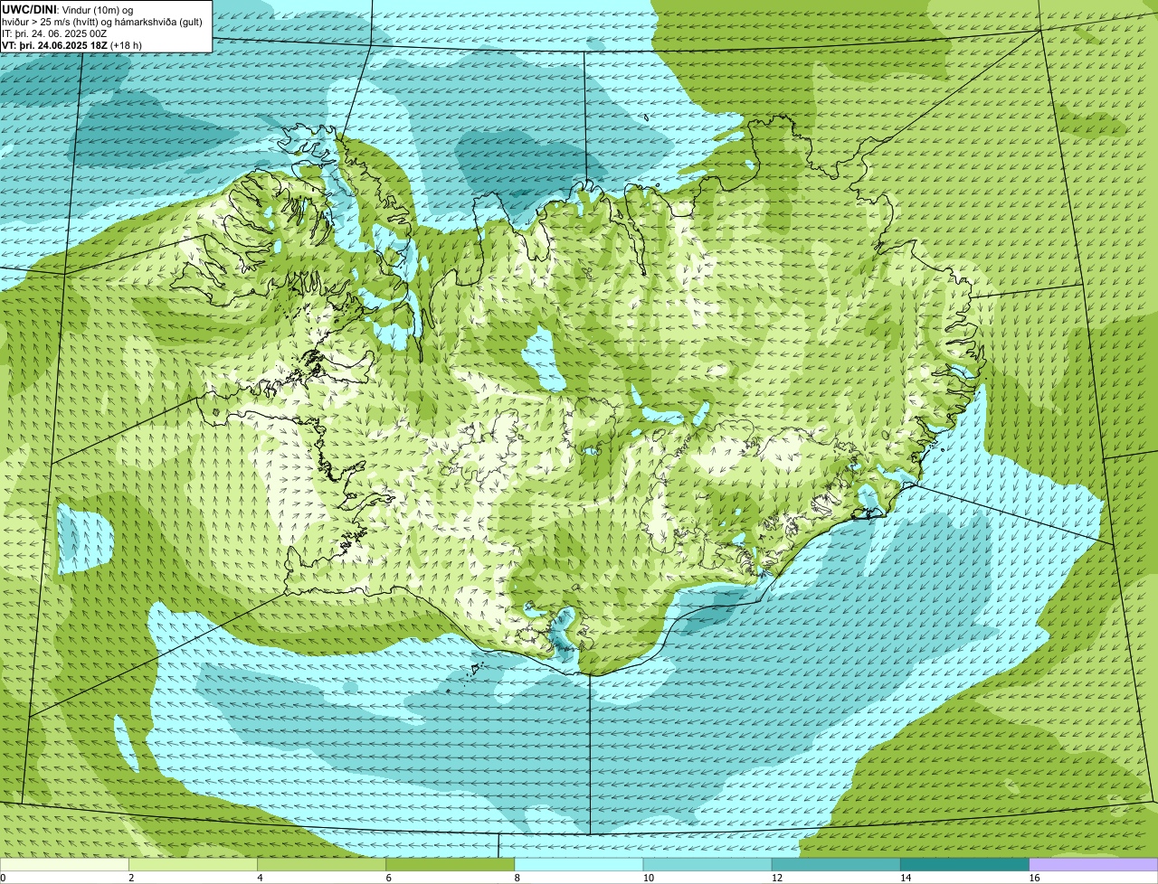Click the scale tick label '16'
1158x884 pixels.
(x=1034, y=878)
